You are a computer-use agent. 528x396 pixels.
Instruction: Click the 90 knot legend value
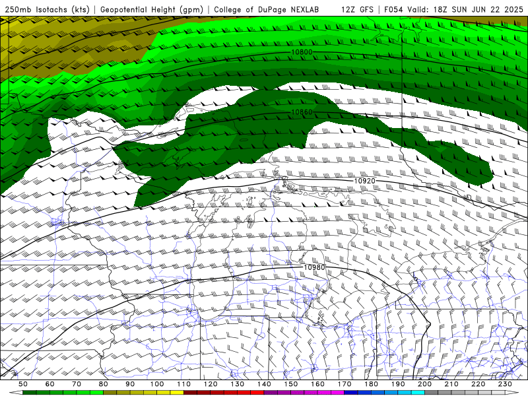(130, 384)
